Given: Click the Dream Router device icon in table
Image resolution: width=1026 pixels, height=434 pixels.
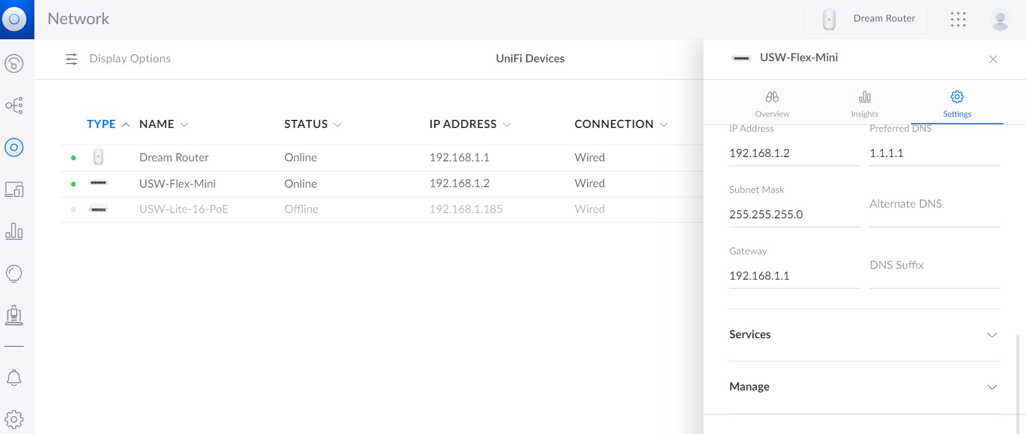Looking at the screenshot, I should 98,157.
